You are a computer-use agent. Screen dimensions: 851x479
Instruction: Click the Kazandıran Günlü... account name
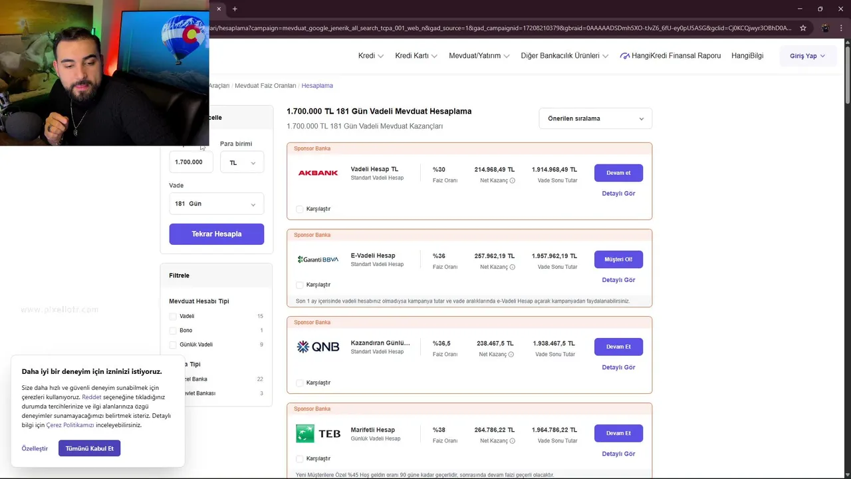point(380,343)
